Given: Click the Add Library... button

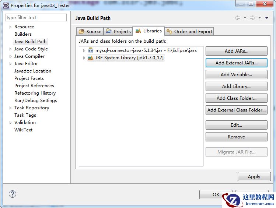Looking at the screenshot, I should (x=237, y=87).
